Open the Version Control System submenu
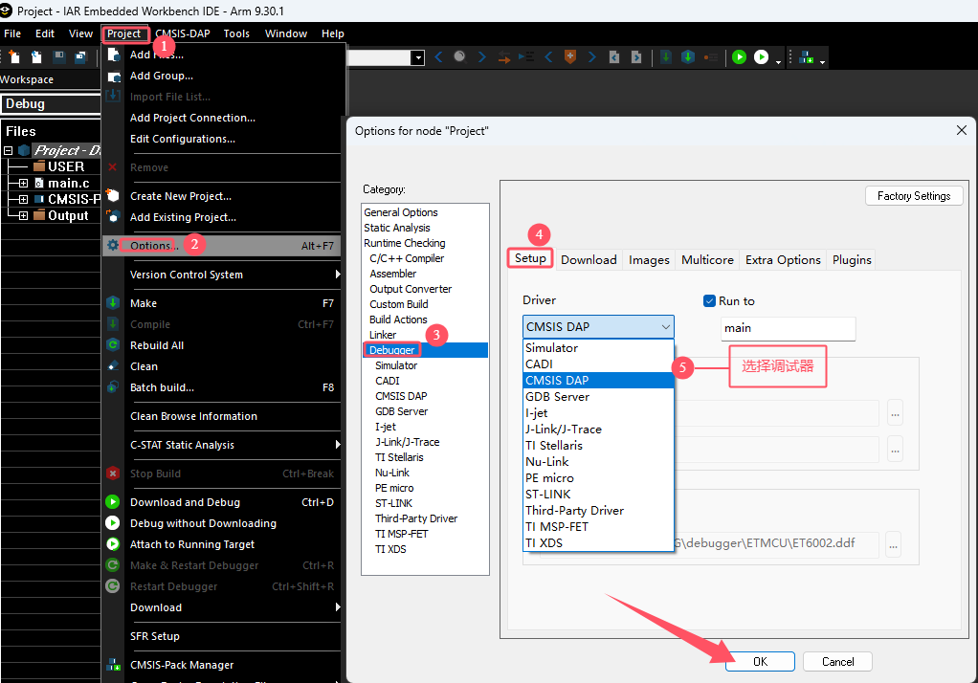 tap(222, 275)
